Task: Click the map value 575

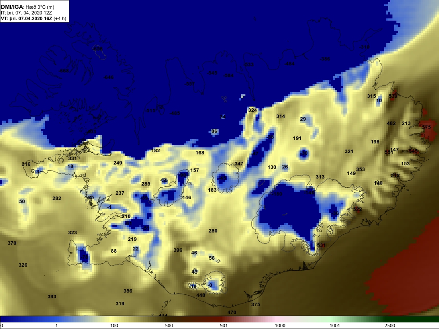Action: click(426, 127)
